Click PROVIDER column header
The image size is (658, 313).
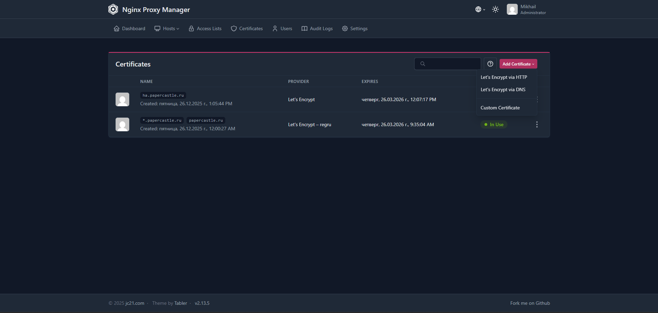pyautogui.click(x=298, y=82)
